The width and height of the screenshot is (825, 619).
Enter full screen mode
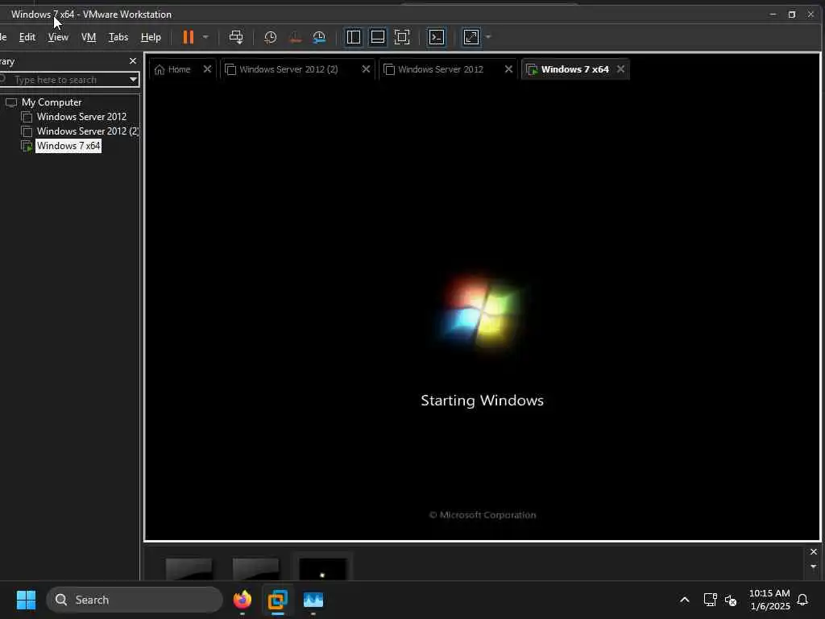tap(402, 37)
